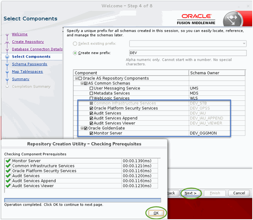Select the Select Components step

[31, 56]
